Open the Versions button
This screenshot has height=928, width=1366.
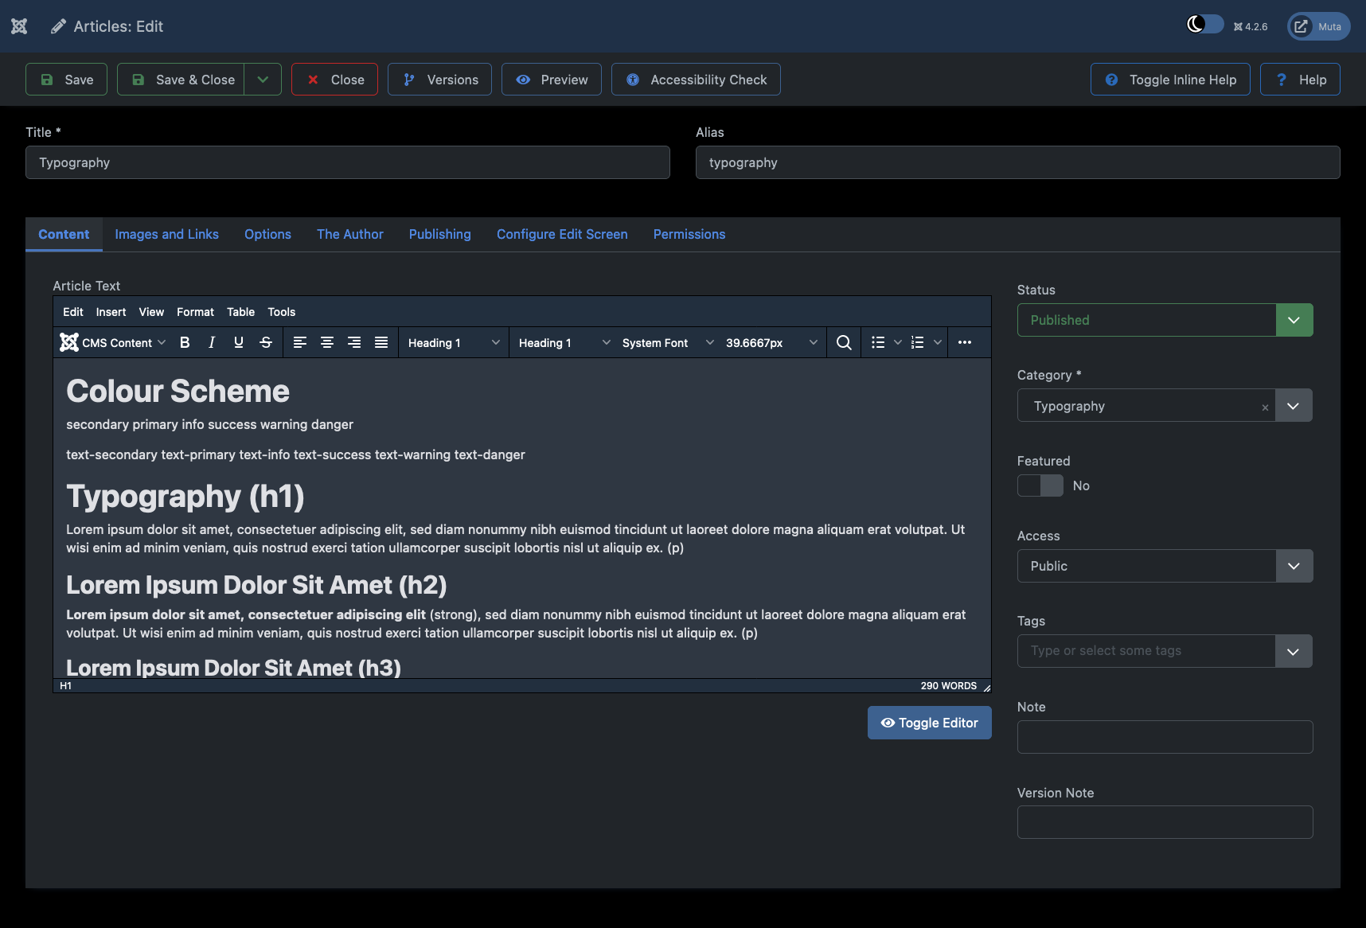click(439, 80)
